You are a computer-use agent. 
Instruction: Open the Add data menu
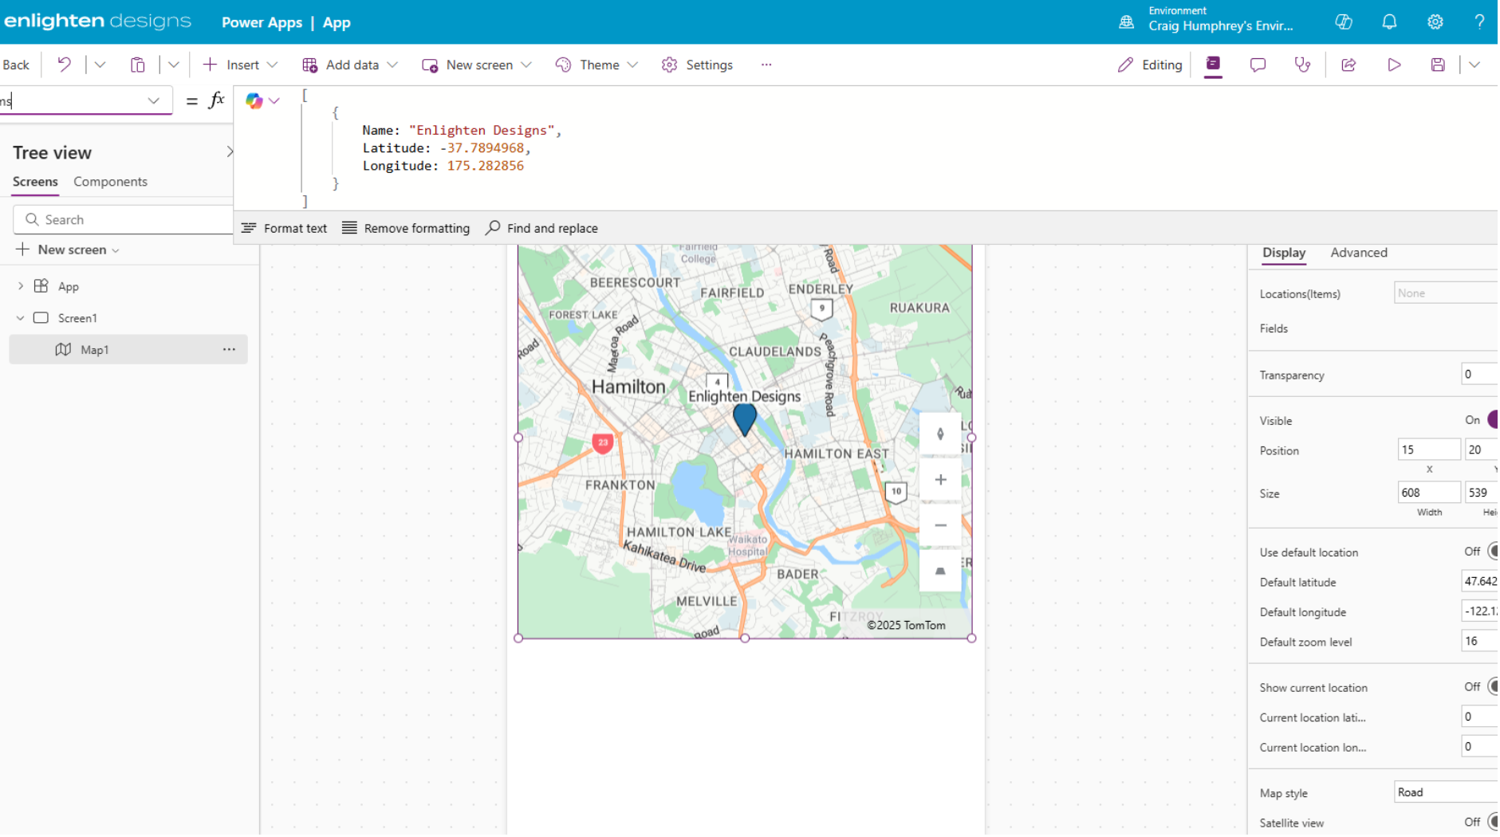tap(349, 65)
